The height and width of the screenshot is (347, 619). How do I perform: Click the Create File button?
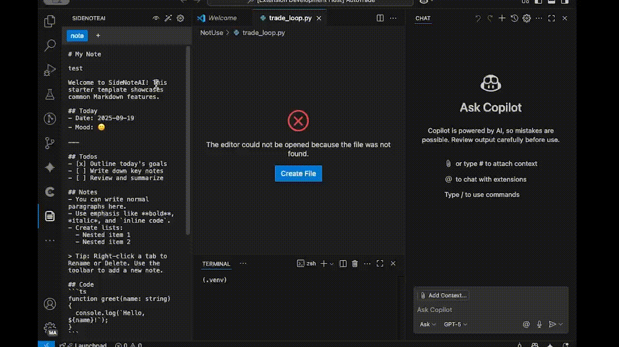[x=298, y=173]
